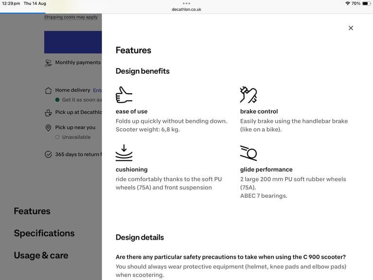This screenshot has height=280, width=373.
Task: Click the 'brake control' heading
Action: (x=259, y=111)
